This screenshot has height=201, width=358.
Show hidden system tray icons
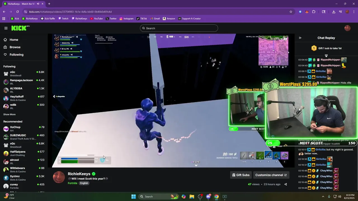(x=323, y=197)
